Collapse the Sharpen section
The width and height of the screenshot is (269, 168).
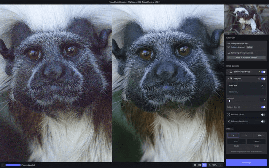tap(228, 79)
